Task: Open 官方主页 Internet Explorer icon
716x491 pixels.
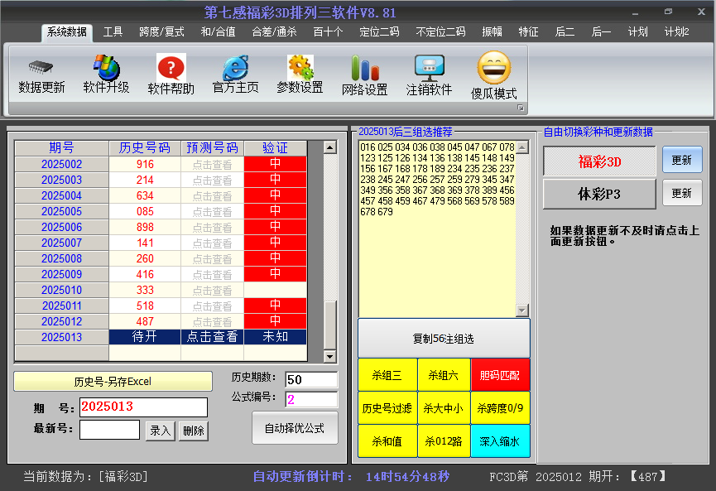Action: pos(236,68)
